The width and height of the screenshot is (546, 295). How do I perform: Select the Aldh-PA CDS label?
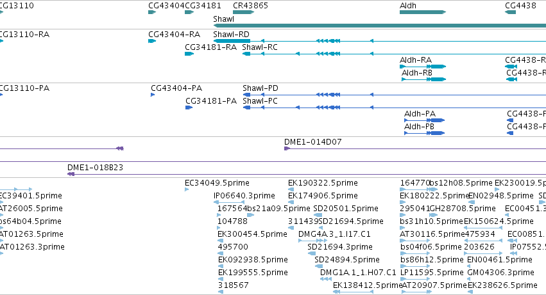click(x=420, y=114)
